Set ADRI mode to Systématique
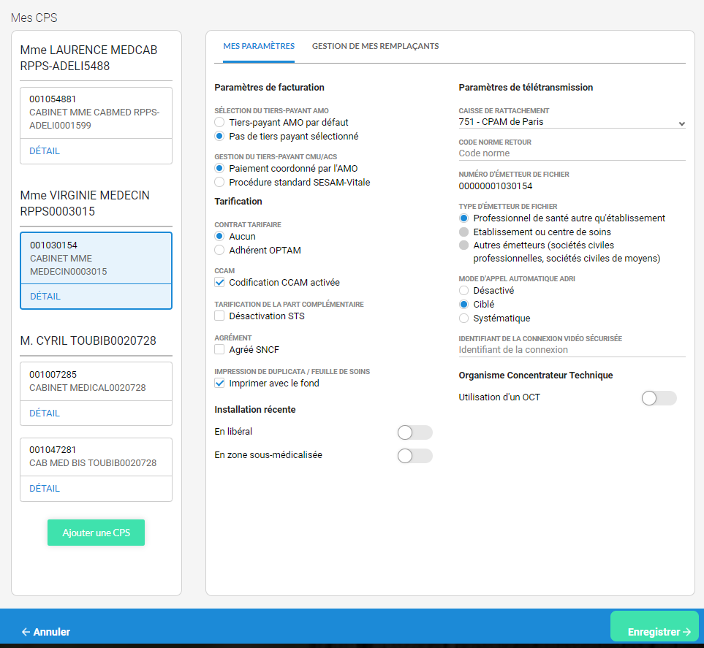Image resolution: width=704 pixels, height=648 pixels. tap(463, 319)
